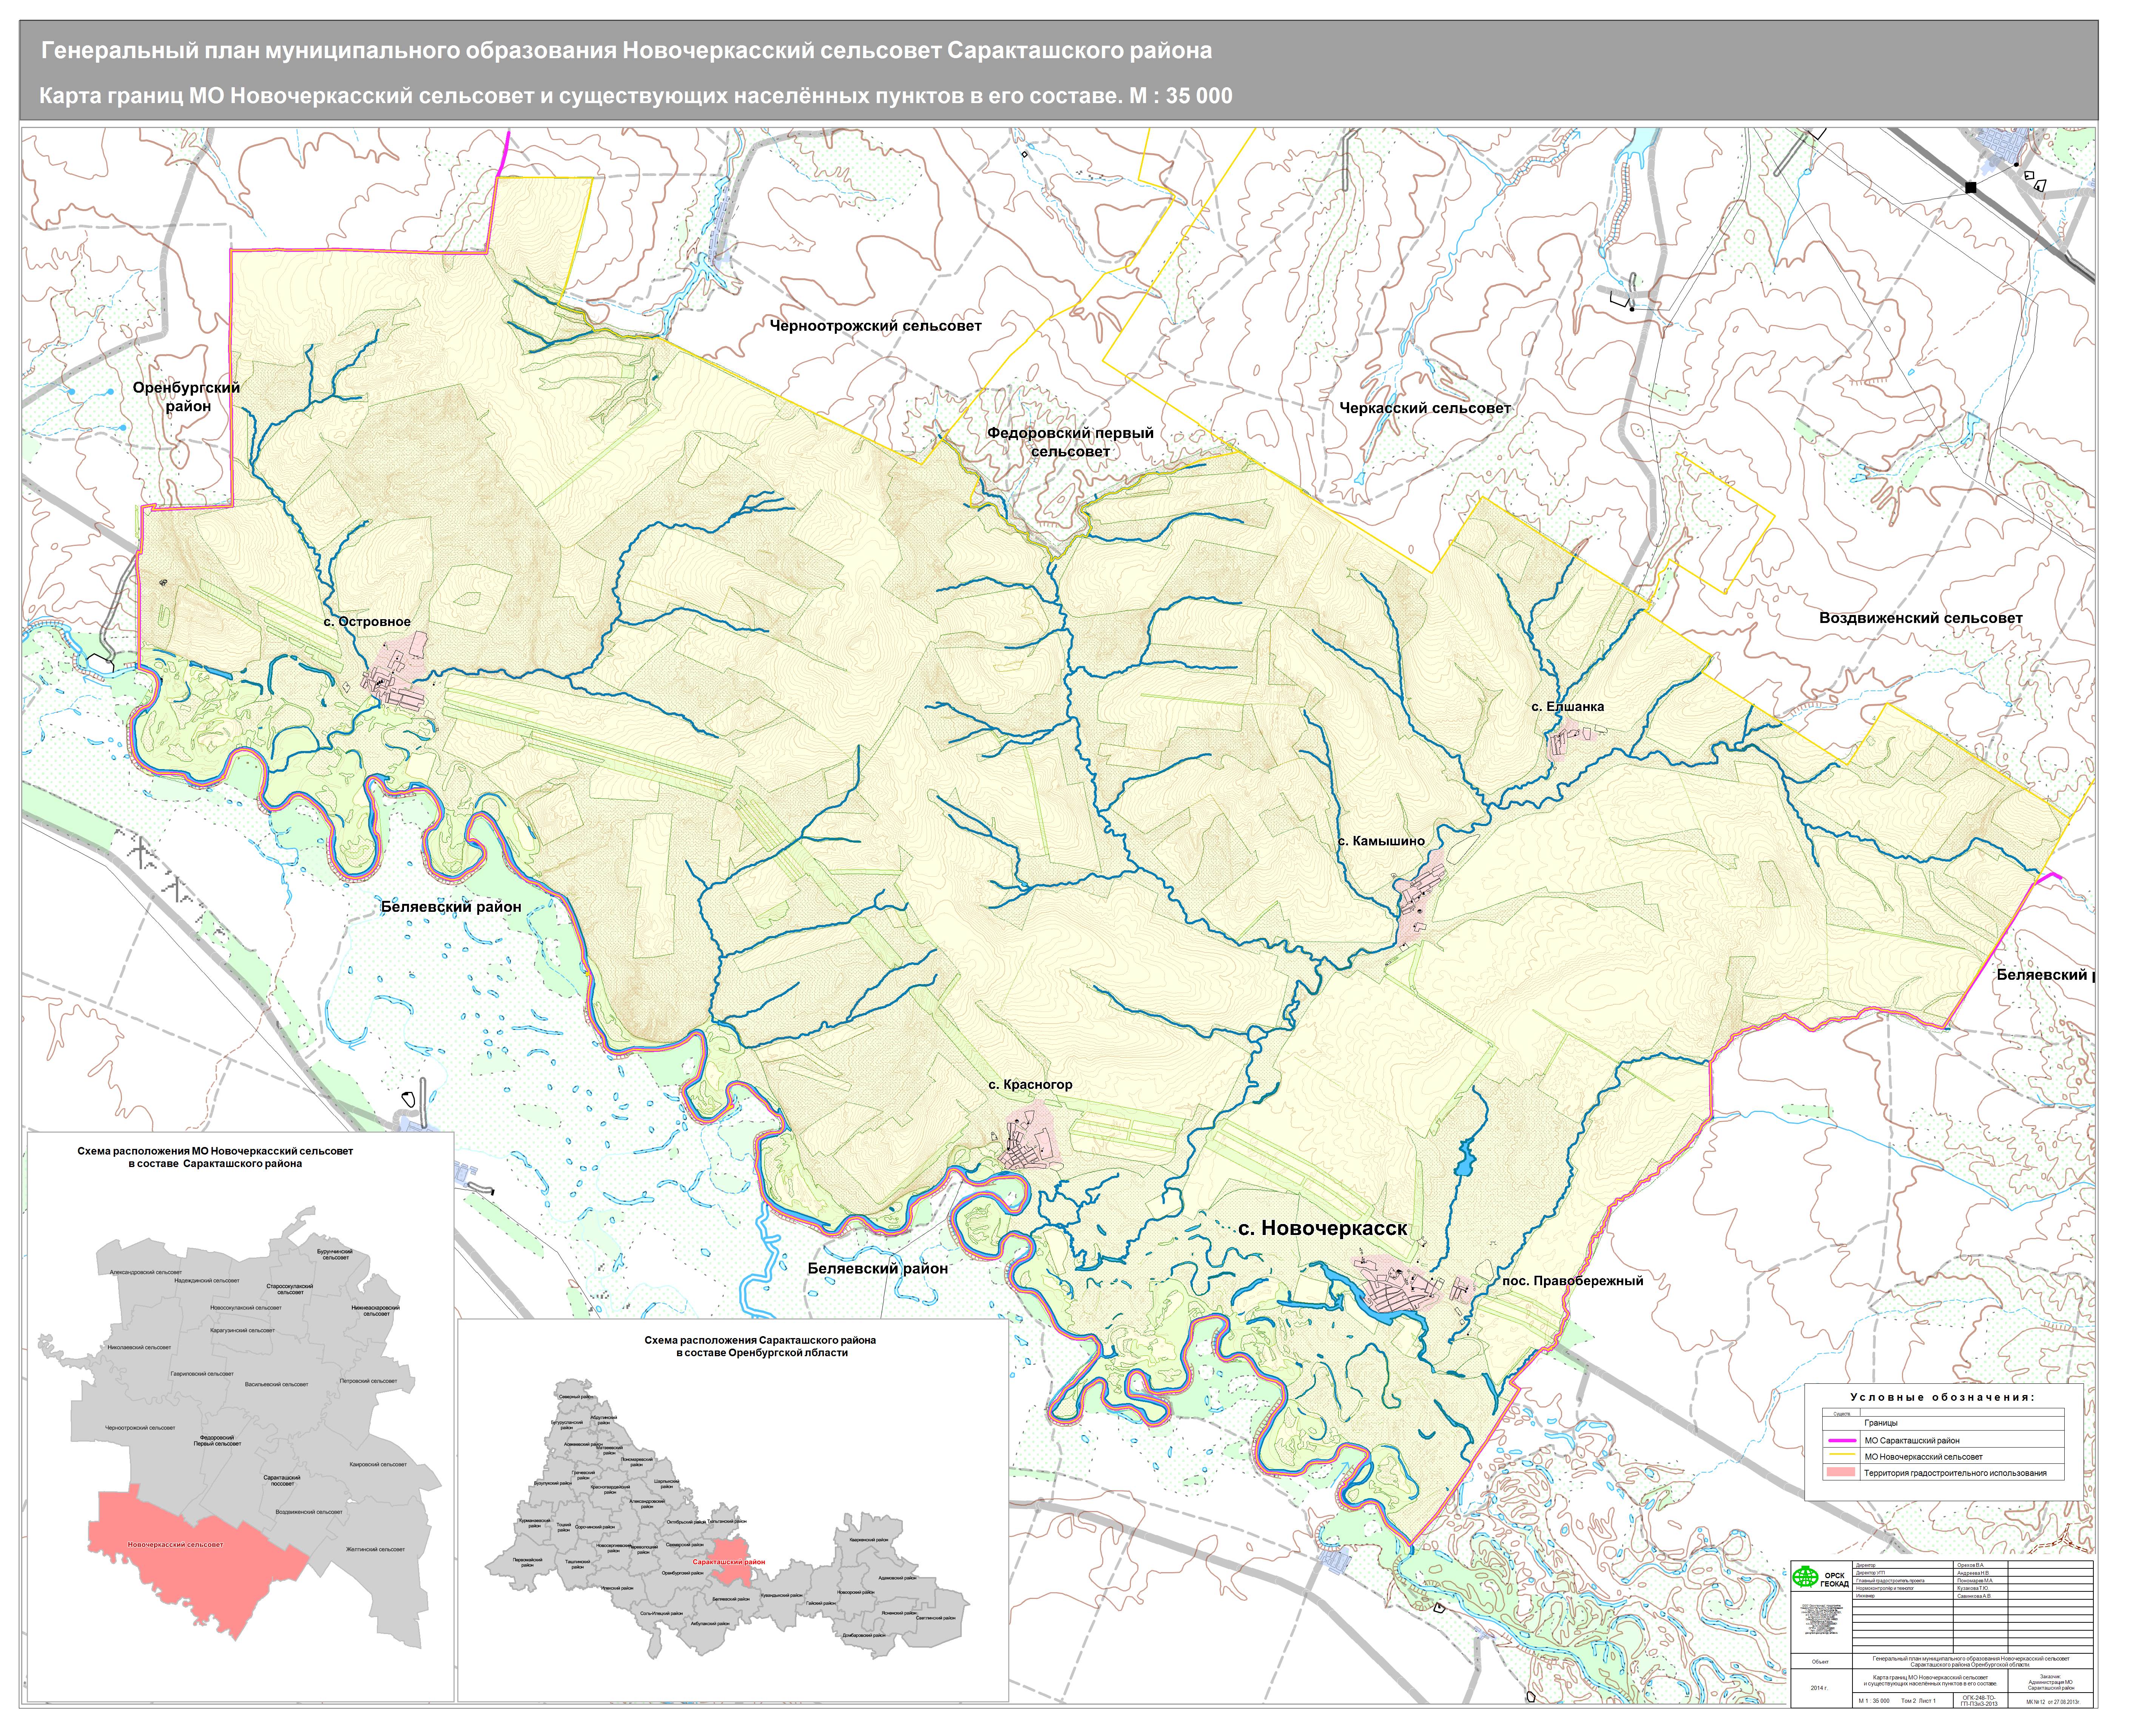Image resolution: width=2130 pixels, height=1736 pixels.
Task: Click 'Андреева Н.В.' in title block
Action: (x=1973, y=1573)
